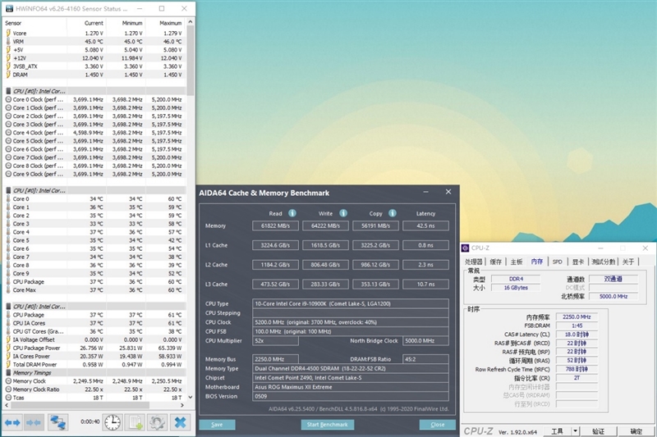657x437 pixels.
Task: Click the collapse arrows icon in HWiNFO toolbar
Action: (34, 422)
